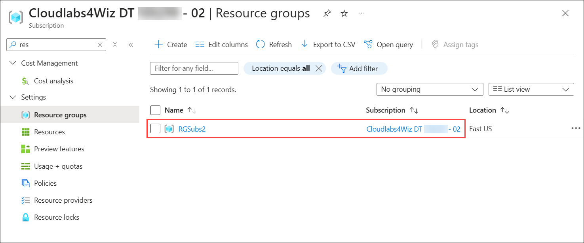Click the Resource locks padlock icon

tap(26, 217)
